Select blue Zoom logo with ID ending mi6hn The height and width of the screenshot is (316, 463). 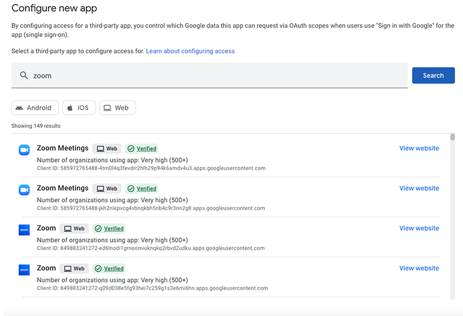[24, 270]
